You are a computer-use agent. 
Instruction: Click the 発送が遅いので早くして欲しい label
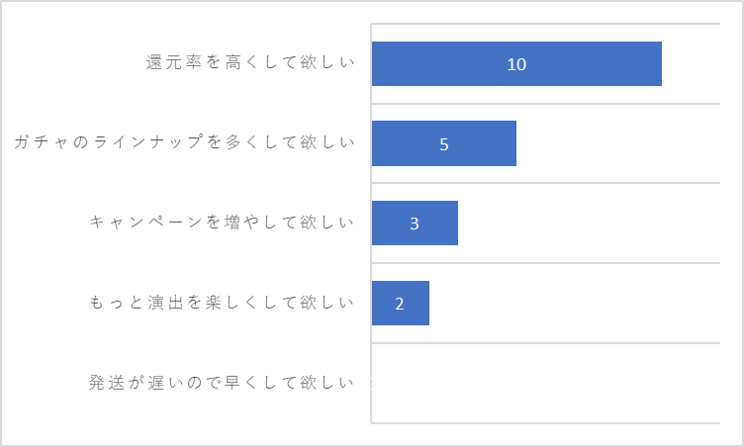click(222, 383)
